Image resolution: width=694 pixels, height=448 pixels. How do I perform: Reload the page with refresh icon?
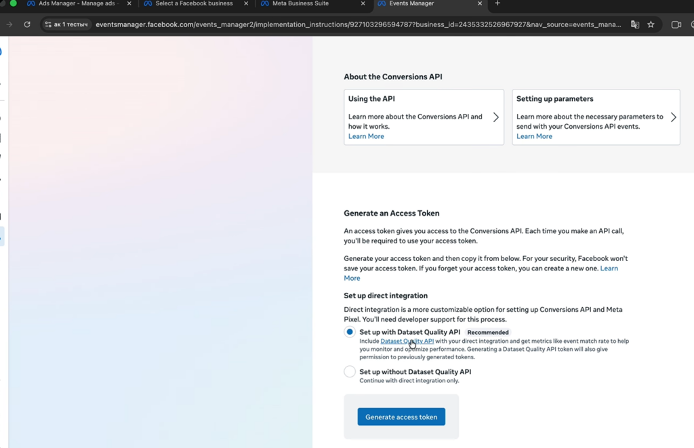click(x=27, y=24)
